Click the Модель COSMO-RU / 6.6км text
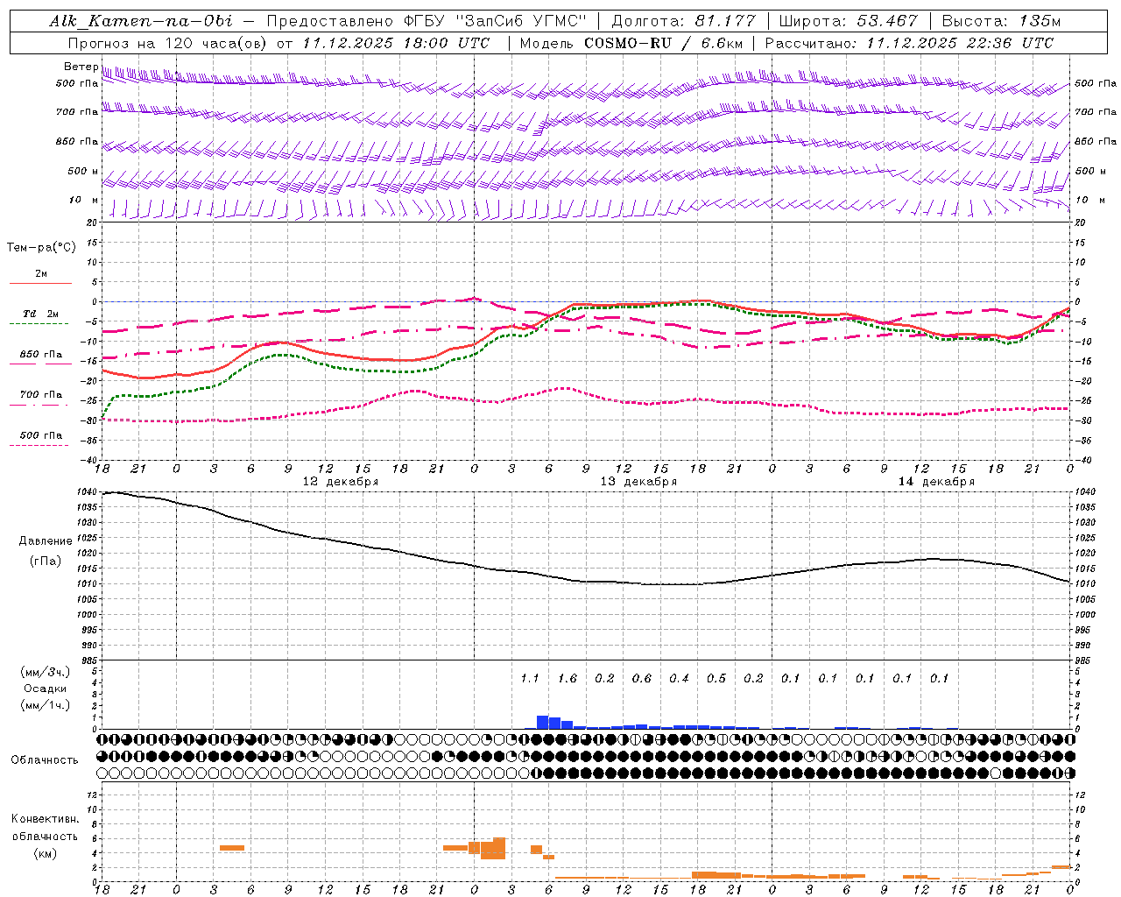 631,43
